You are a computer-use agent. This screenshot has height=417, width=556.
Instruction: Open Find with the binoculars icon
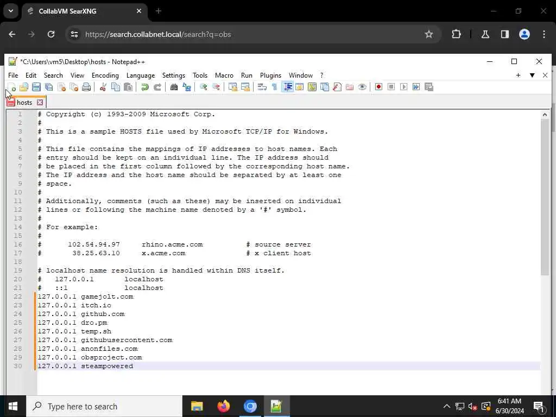pyautogui.click(x=174, y=87)
